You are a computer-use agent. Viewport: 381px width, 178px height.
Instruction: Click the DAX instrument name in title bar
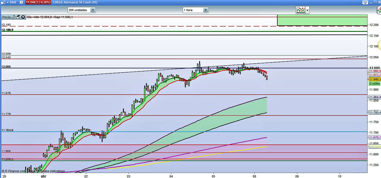pos(13,2)
